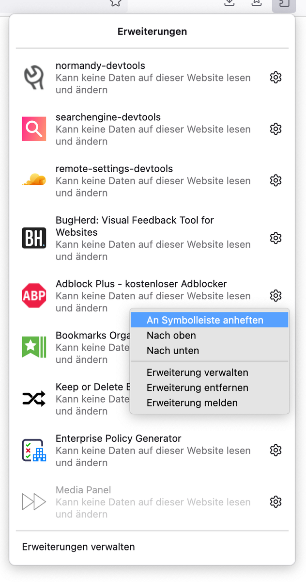Click the remote-settings-devtools cloud icon
The width and height of the screenshot is (306, 582).
[x=34, y=180]
